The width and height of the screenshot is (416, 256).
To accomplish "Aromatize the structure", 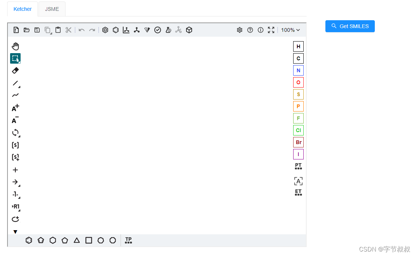I will 105,30.
